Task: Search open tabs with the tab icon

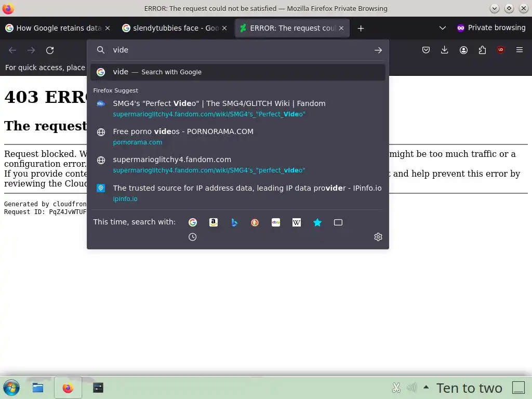Action: click(x=338, y=222)
